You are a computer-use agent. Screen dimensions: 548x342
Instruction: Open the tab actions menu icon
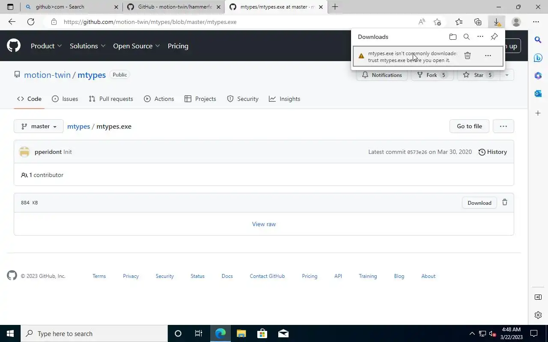tap(10, 7)
